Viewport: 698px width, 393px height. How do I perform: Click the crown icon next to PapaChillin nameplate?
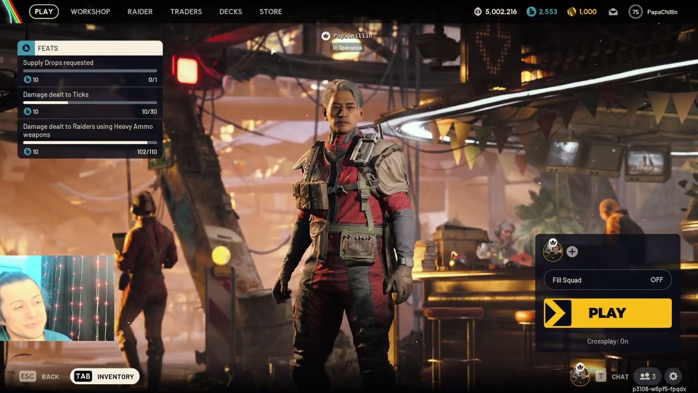(x=326, y=36)
